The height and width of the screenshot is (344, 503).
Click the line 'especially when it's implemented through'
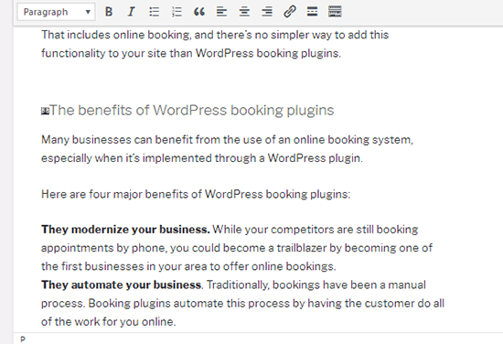[202, 158]
